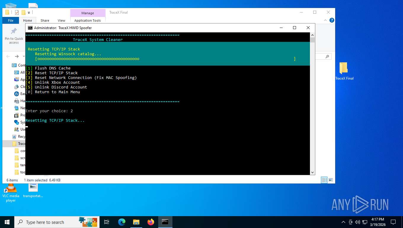Switch to the Home ribbon tab
The width and height of the screenshot is (403, 228).
28,20
